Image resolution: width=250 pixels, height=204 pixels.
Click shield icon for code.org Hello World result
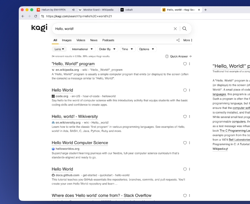(x=185, y=90)
